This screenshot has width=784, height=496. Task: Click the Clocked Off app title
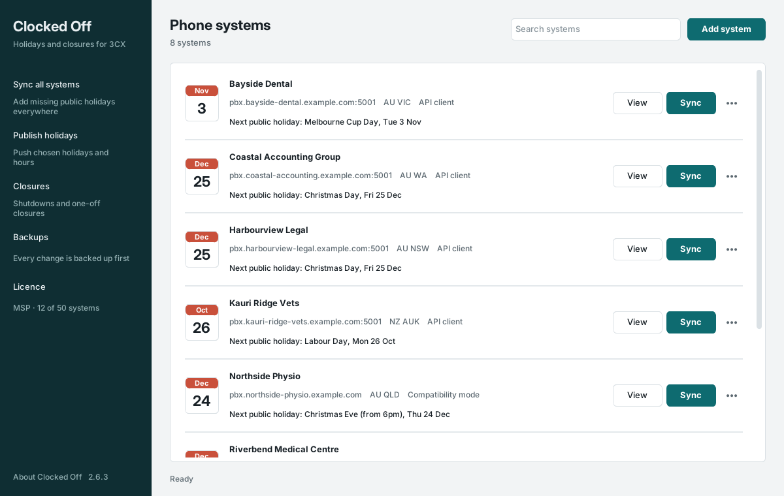click(52, 26)
